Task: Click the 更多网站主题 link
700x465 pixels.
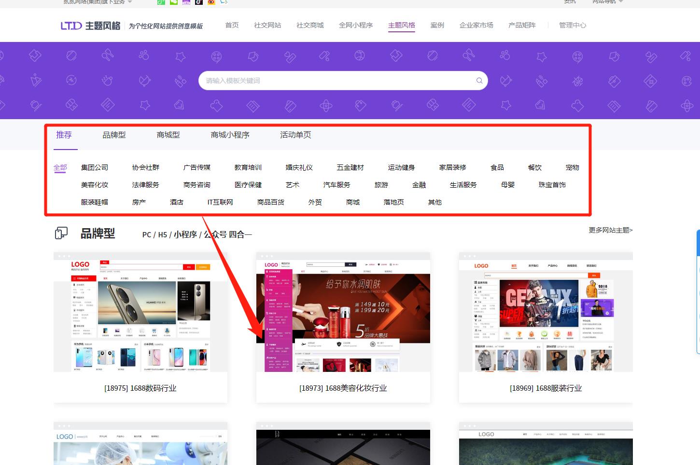Action: 610,230
